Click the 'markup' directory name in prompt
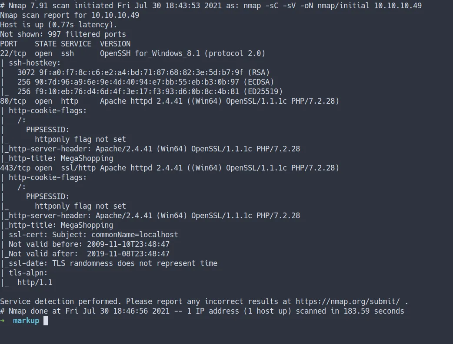Viewport: 453px width, 344px height. pyautogui.click(x=26, y=321)
